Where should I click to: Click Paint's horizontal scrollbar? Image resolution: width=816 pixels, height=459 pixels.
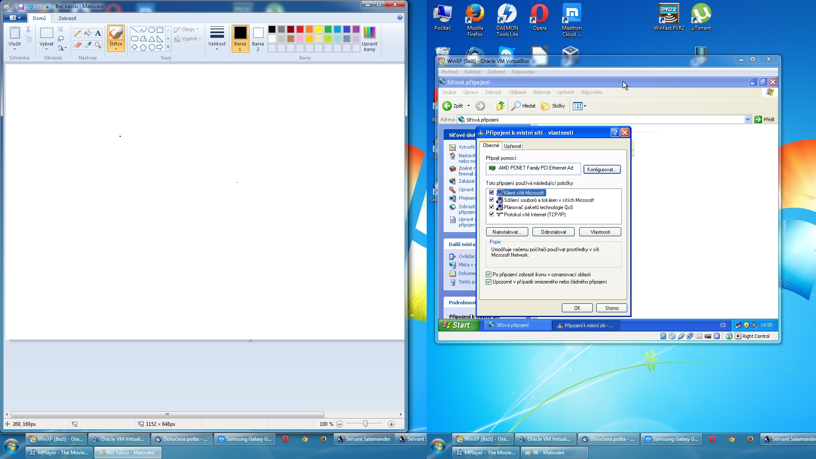[x=167, y=414]
